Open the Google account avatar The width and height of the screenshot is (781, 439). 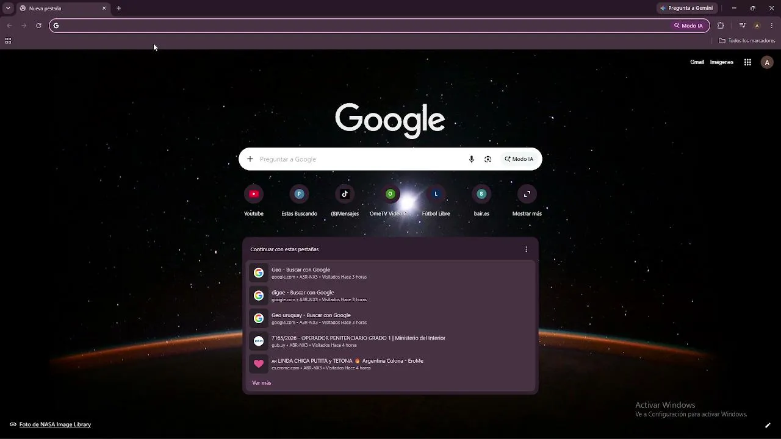coord(767,62)
